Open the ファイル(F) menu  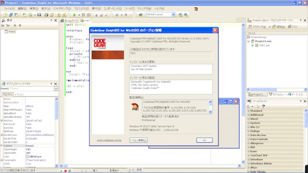pos(9,9)
